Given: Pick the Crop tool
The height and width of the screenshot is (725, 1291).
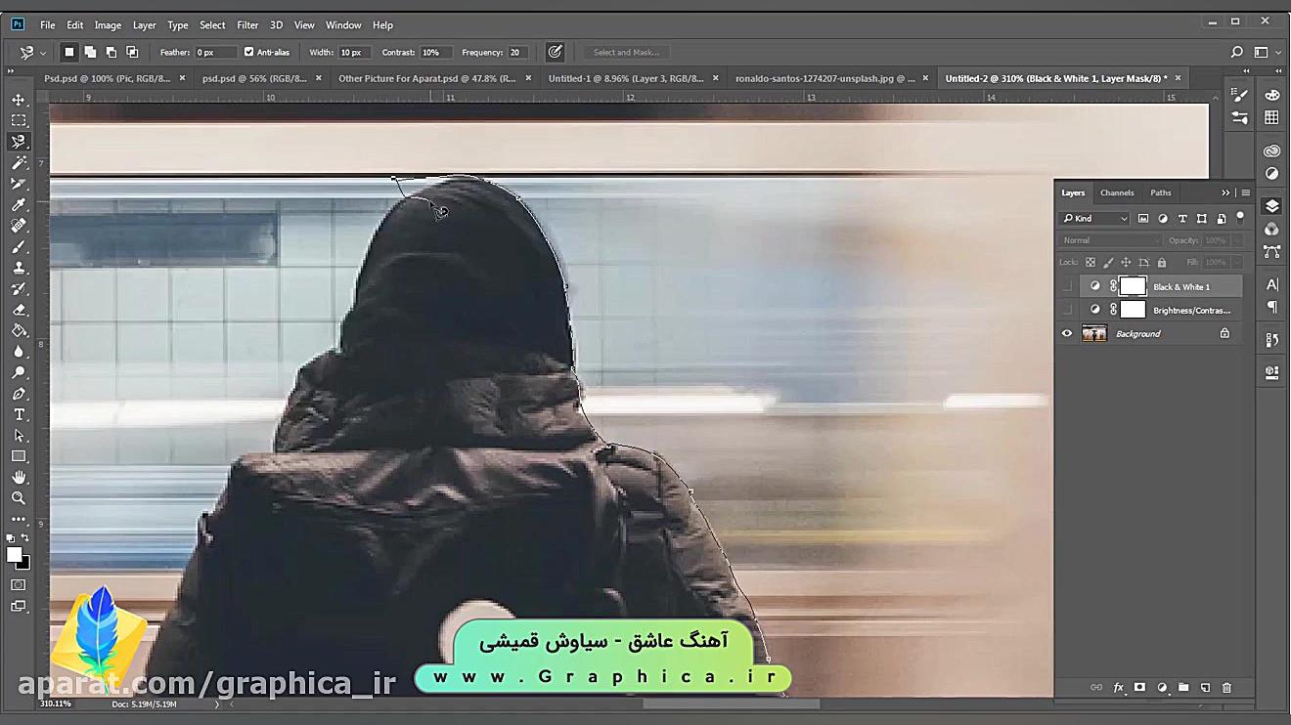Looking at the screenshot, I should coord(19,183).
